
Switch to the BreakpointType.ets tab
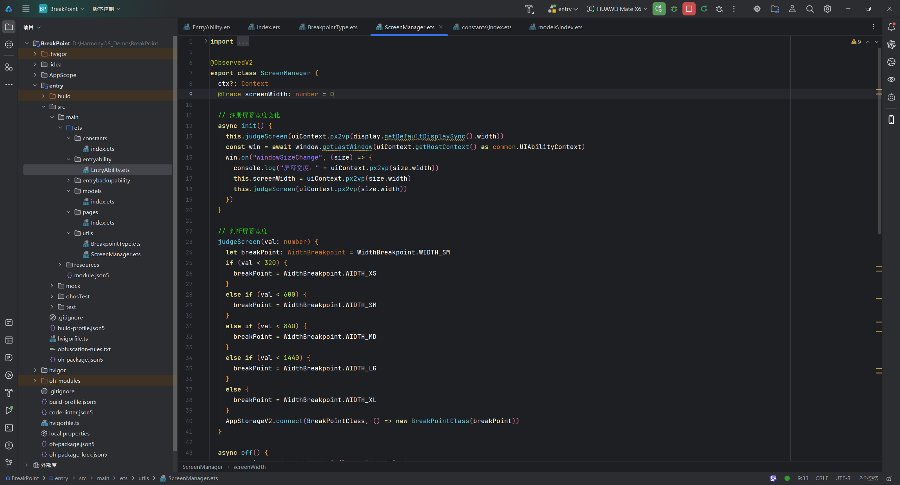(x=332, y=27)
